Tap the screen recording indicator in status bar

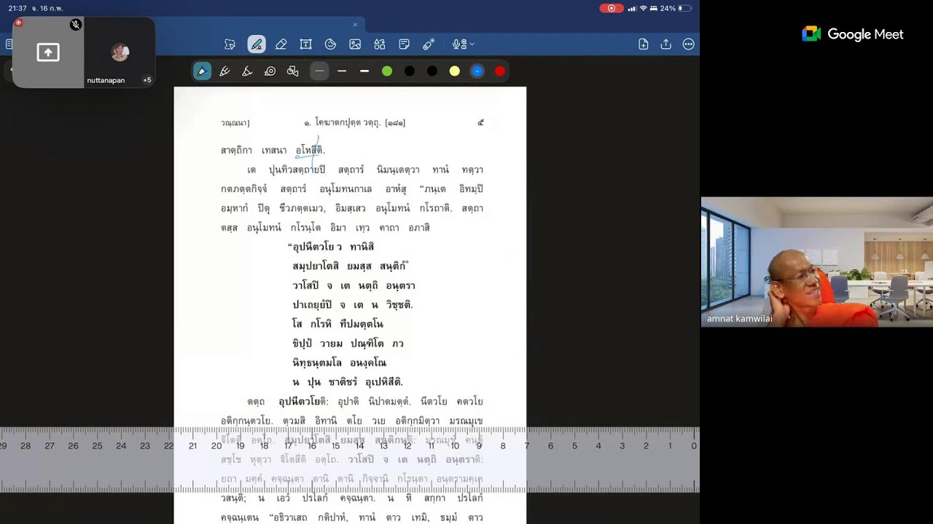pyautogui.click(x=611, y=8)
